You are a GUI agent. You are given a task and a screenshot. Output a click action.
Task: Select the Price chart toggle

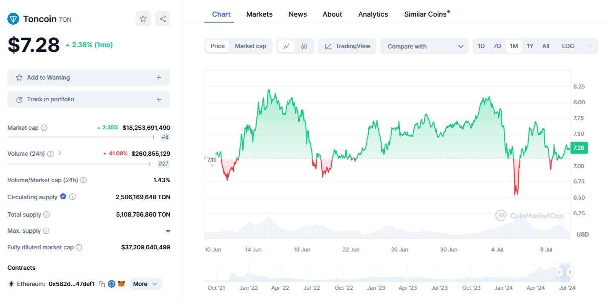click(218, 46)
